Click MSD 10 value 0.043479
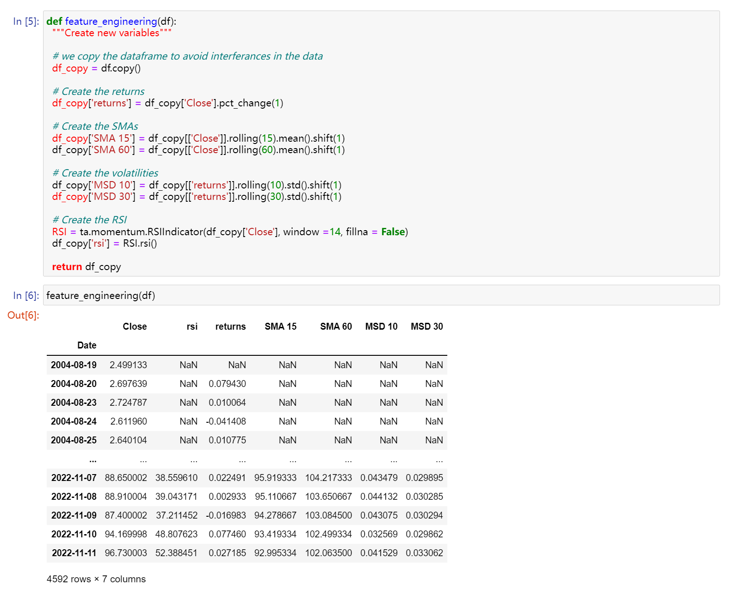Image resolution: width=731 pixels, height=591 pixels. [379, 478]
